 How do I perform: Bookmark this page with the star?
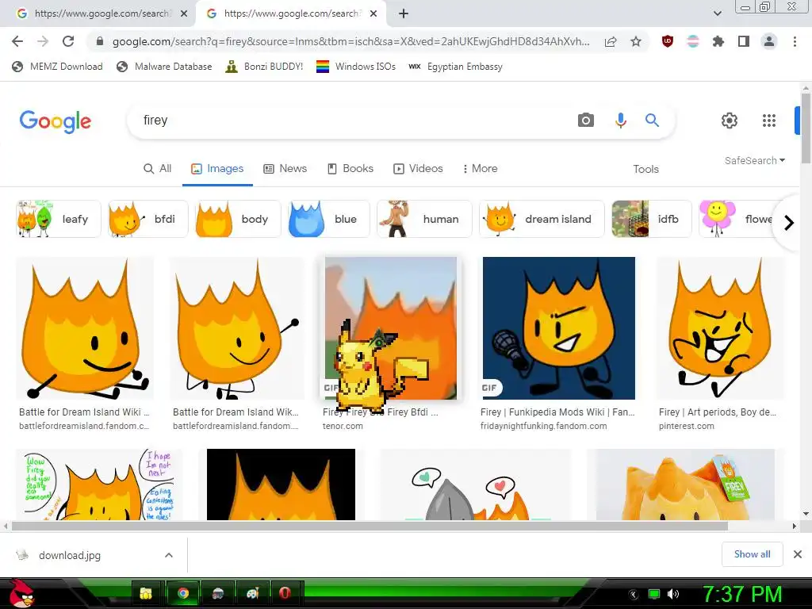pos(636,41)
